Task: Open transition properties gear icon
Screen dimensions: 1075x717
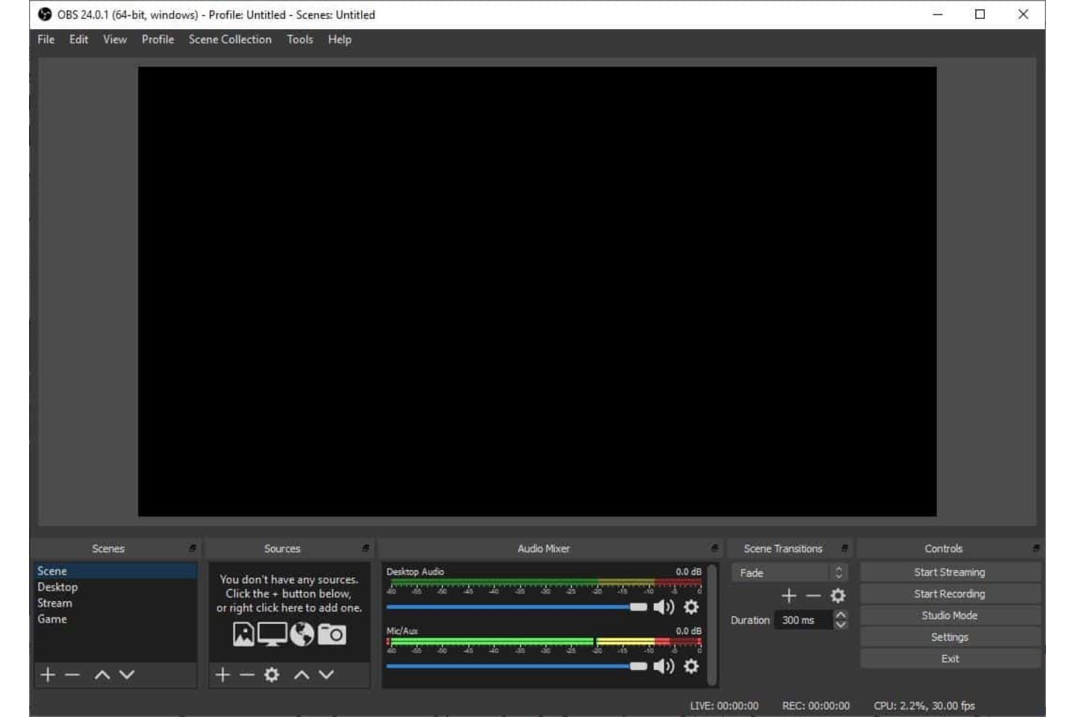Action: [839, 596]
